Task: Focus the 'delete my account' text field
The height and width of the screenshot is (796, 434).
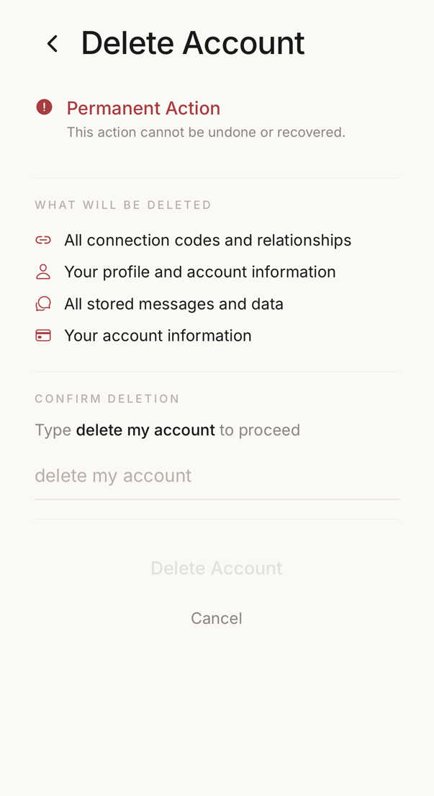Action: (x=217, y=477)
